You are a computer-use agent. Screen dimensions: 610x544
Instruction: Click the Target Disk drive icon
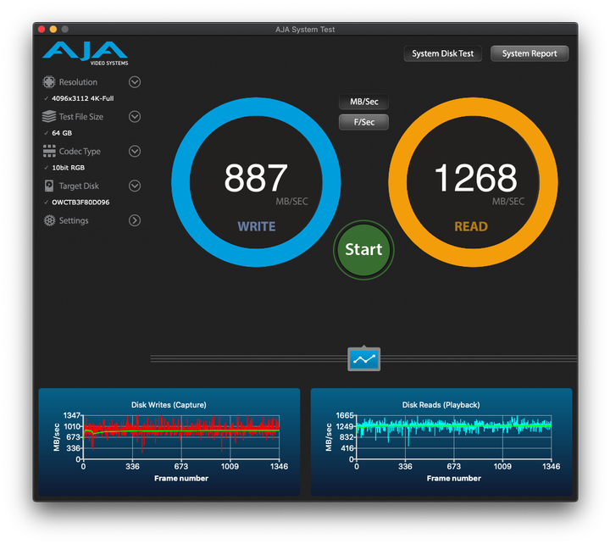49,186
